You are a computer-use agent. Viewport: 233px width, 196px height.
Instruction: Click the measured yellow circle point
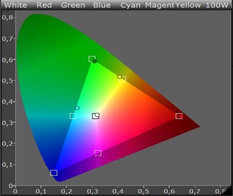[x=119, y=77]
